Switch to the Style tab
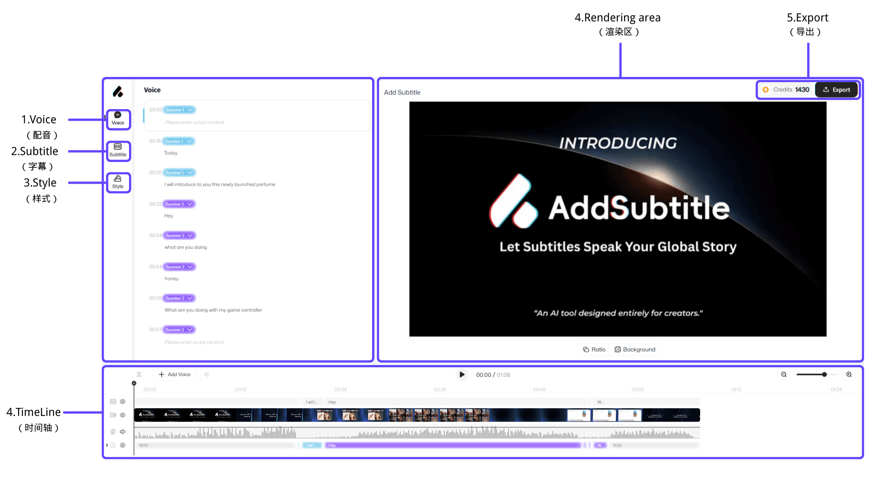 point(118,182)
